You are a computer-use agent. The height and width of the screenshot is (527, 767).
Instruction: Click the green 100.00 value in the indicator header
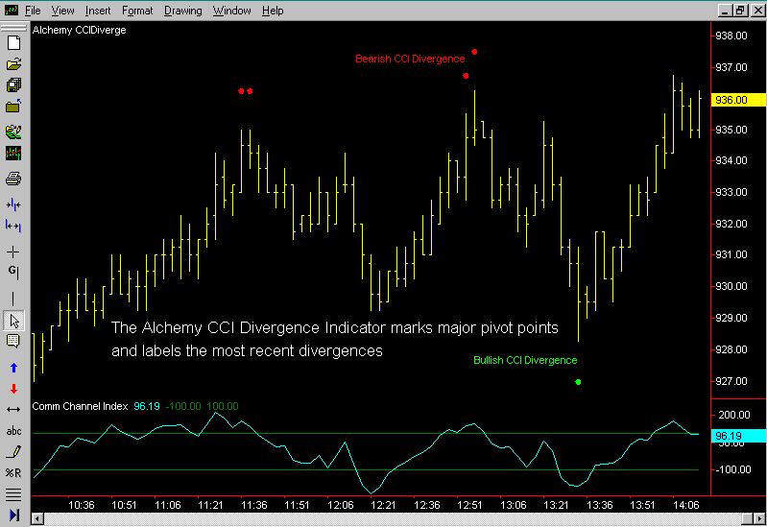(x=223, y=406)
